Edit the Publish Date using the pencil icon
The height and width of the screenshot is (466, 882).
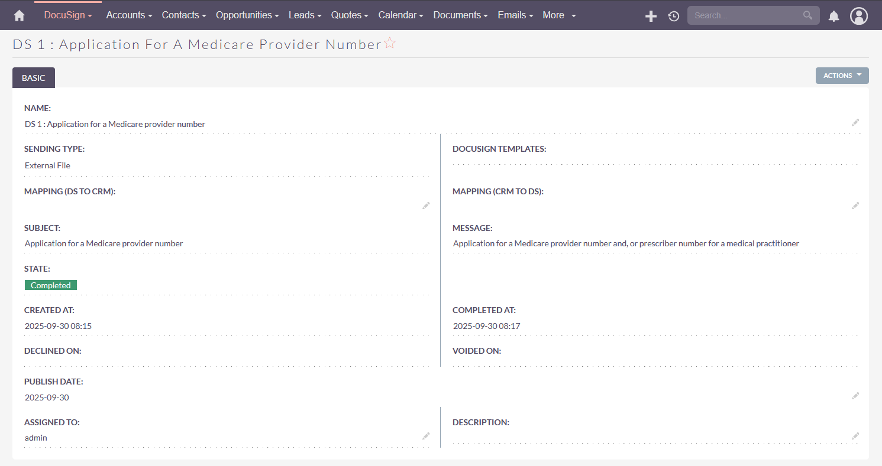(x=855, y=396)
